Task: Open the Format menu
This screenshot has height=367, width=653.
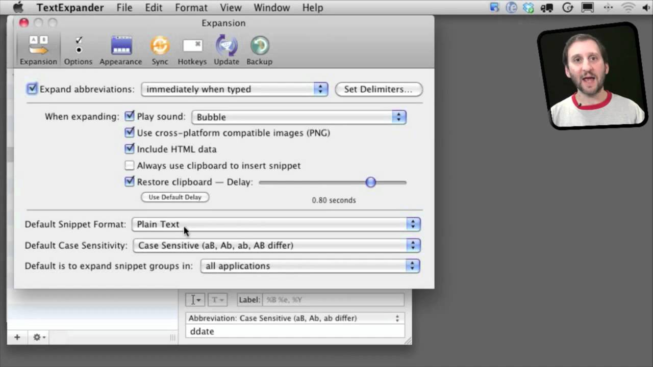Action: pyautogui.click(x=191, y=8)
